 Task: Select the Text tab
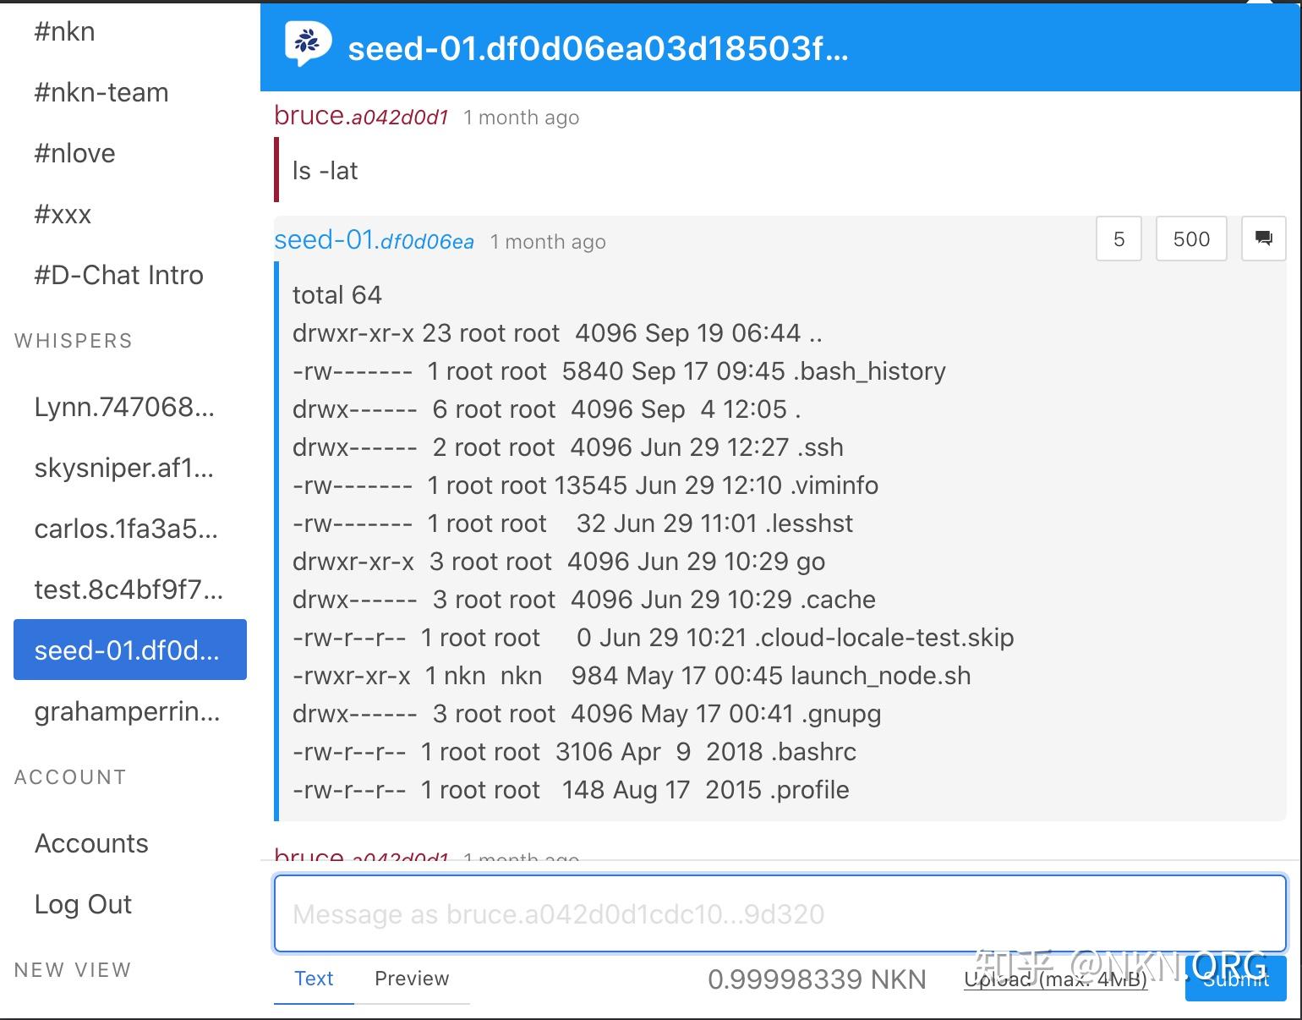tap(314, 979)
